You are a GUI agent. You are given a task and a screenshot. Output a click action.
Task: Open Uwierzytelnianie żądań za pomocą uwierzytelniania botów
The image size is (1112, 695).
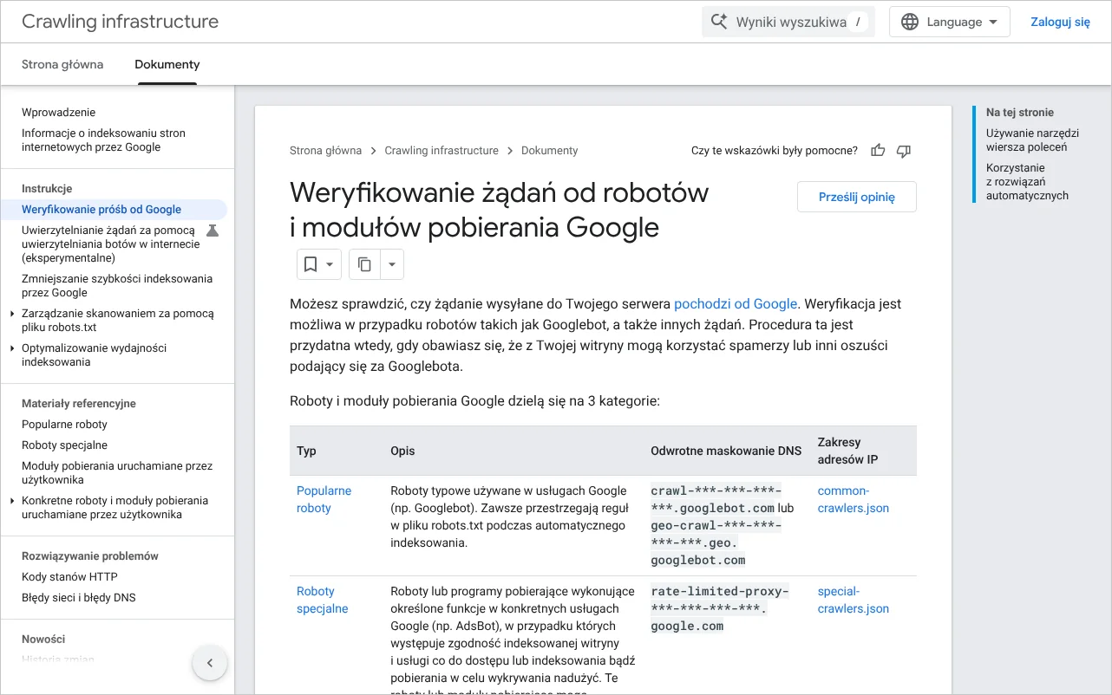coord(111,244)
